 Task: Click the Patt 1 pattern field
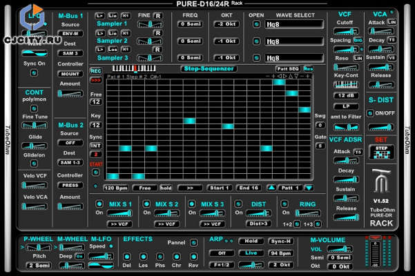290,188
